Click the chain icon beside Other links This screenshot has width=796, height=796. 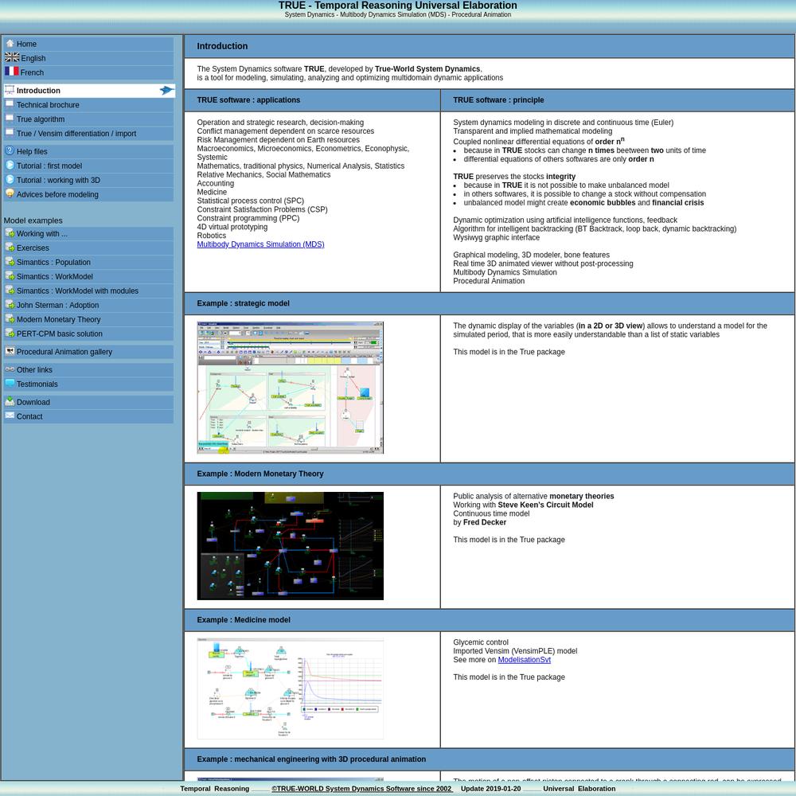click(10, 369)
